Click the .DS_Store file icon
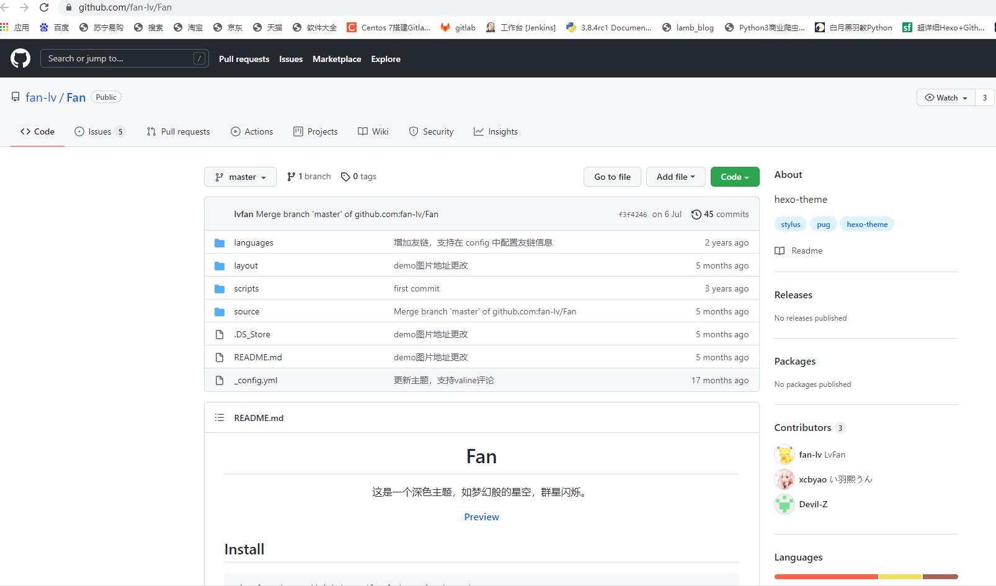This screenshot has width=996, height=586. click(220, 334)
